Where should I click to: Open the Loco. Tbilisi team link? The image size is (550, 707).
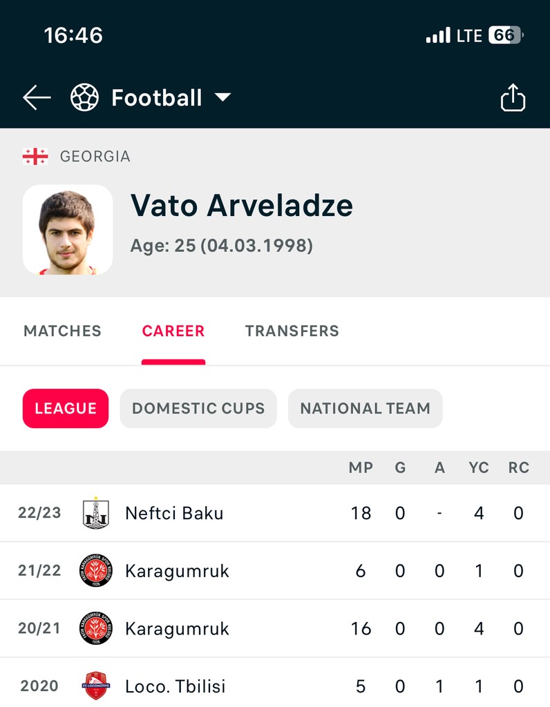pyautogui.click(x=176, y=686)
